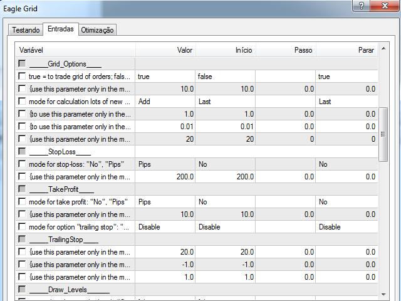Toggle the Grid_Options section checkbox
This screenshot has height=301, width=401.
(x=22, y=63)
